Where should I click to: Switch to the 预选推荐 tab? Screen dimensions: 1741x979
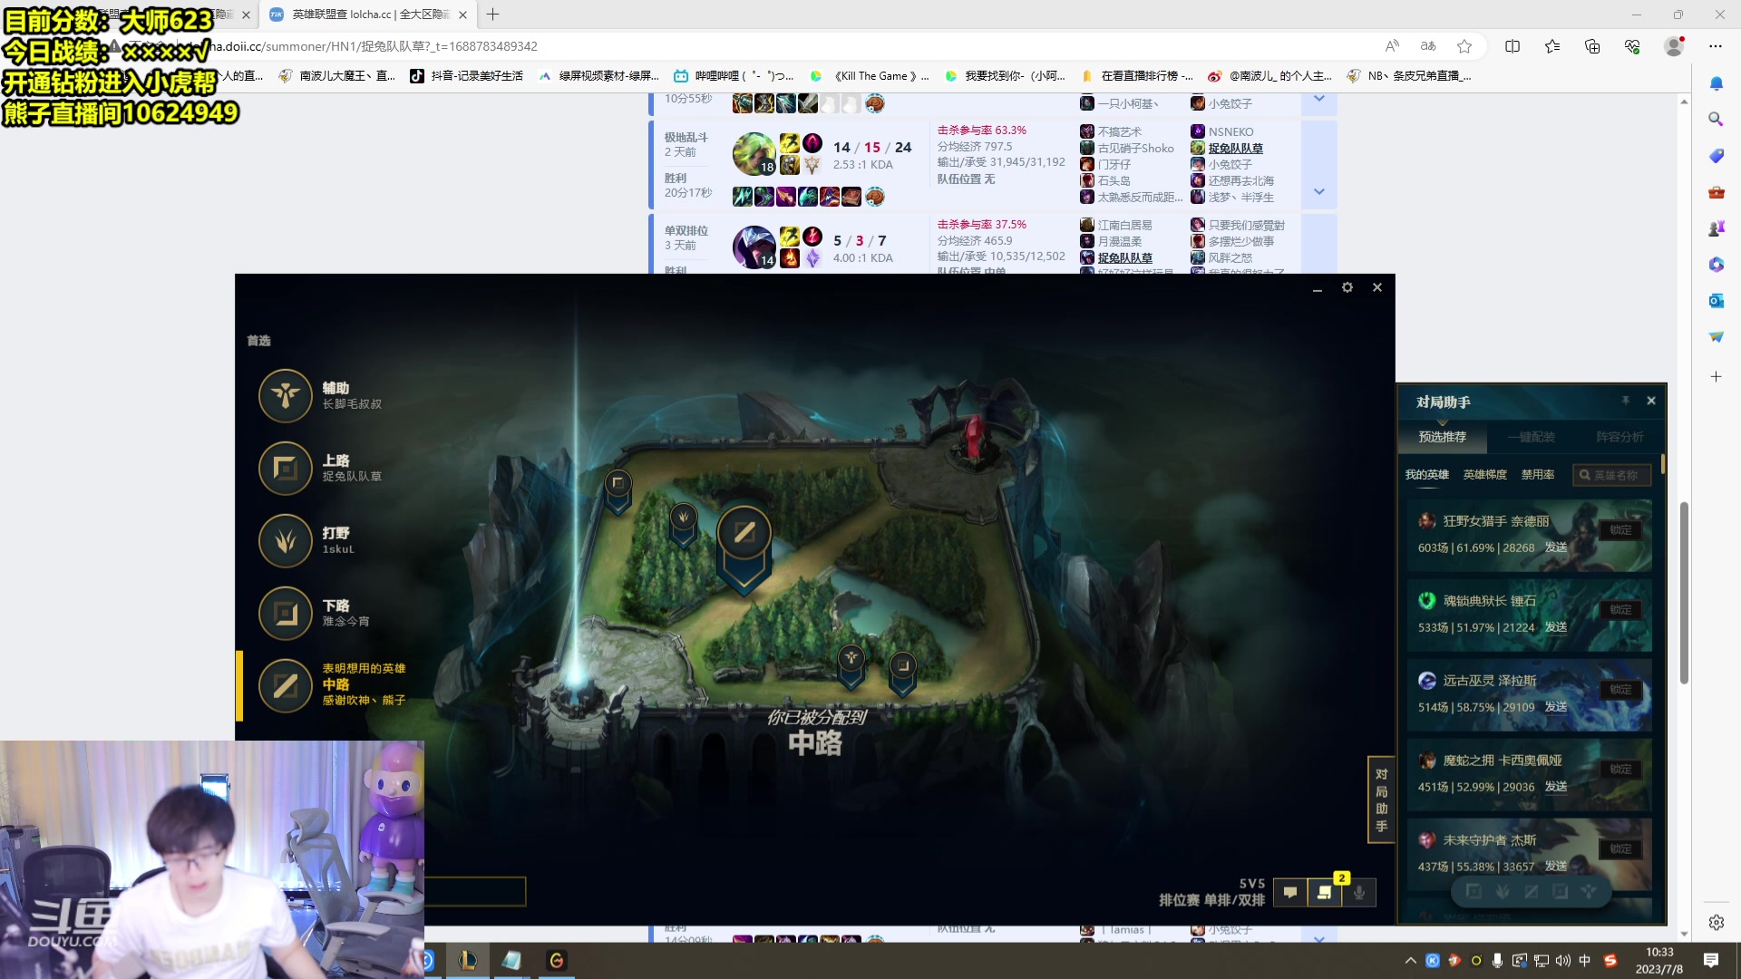(1443, 437)
